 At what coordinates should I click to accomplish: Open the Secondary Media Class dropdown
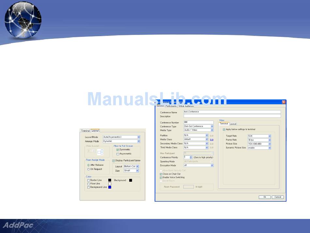click(196, 143)
